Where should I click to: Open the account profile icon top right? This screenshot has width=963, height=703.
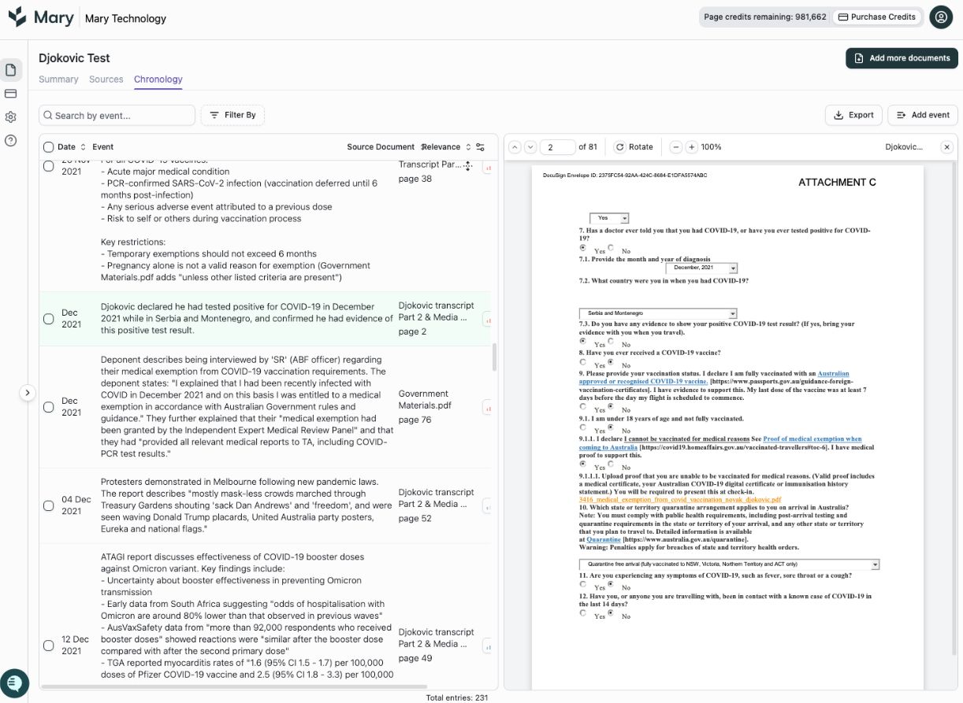pos(941,17)
